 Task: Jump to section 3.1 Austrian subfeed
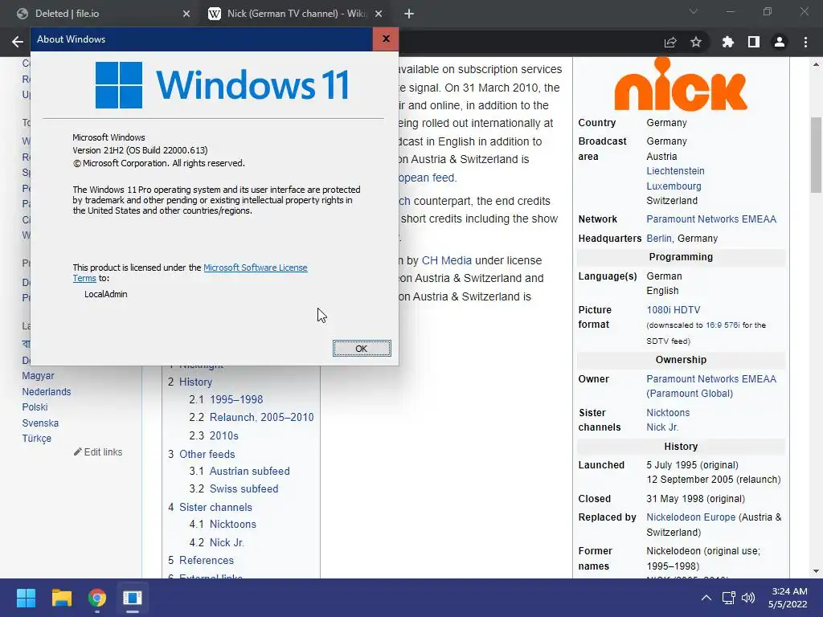click(249, 471)
